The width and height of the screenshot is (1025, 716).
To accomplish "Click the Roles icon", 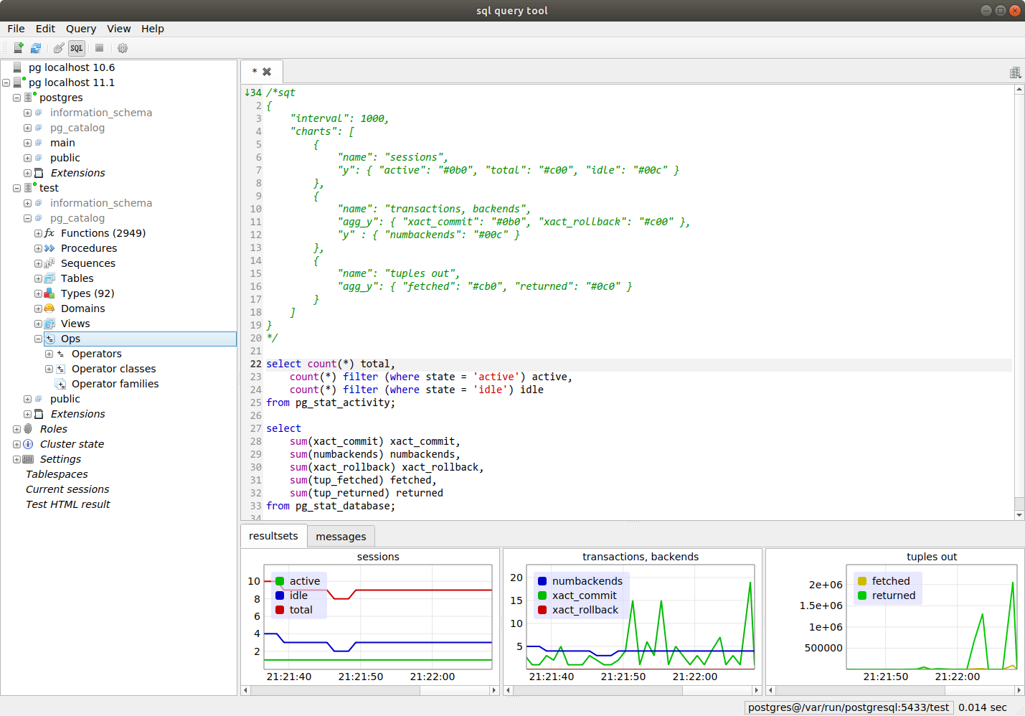I will (28, 429).
